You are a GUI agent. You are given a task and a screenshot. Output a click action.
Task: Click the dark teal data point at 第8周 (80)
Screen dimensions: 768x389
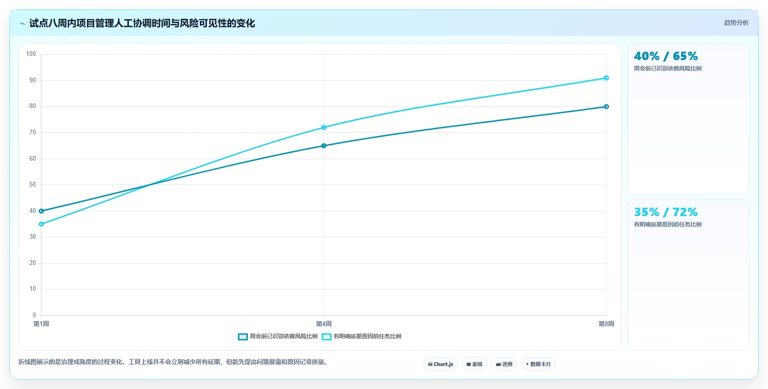pyautogui.click(x=606, y=107)
